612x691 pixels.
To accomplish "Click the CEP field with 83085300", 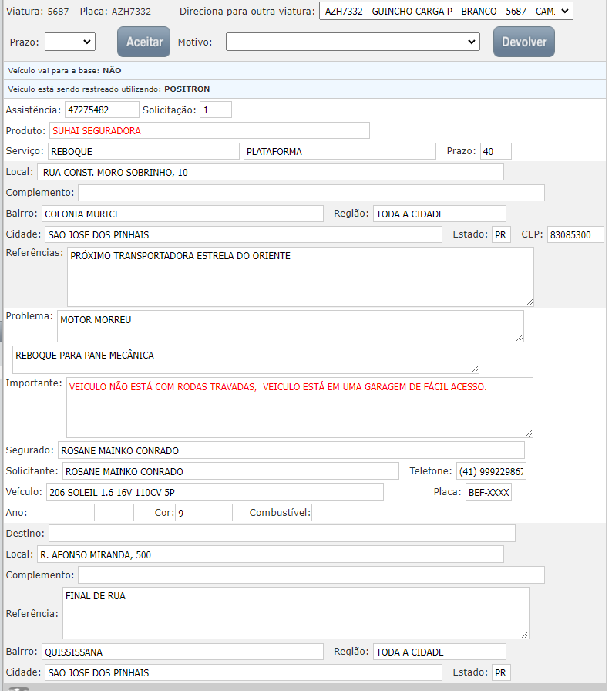I will click(574, 234).
